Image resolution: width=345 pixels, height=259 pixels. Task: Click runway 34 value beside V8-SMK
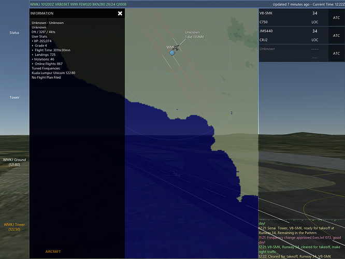point(314,13)
